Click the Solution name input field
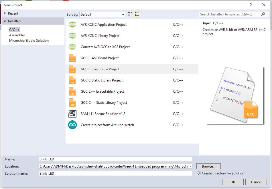The width and height of the screenshot is (272, 189). (116, 173)
